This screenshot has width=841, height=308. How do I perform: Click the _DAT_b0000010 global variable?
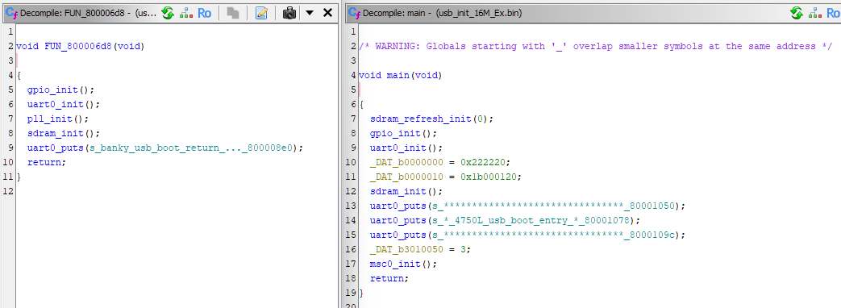tap(406, 177)
